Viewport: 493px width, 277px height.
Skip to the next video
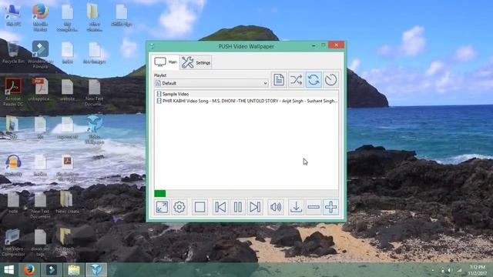(x=255, y=207)
